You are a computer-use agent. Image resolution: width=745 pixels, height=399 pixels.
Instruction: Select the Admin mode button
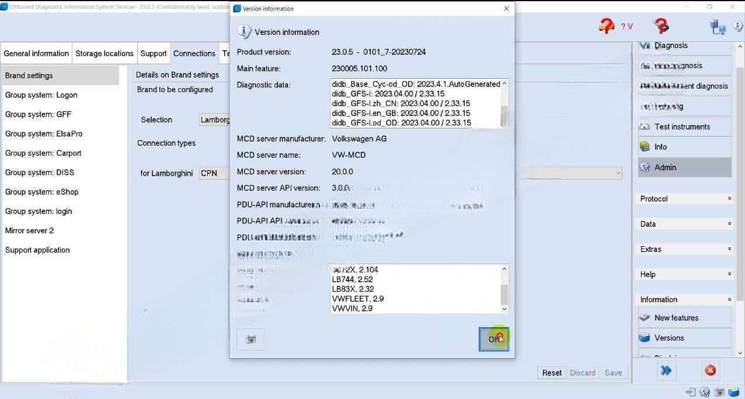pos(684,167)
